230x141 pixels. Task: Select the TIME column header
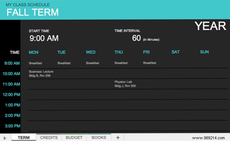15,52
